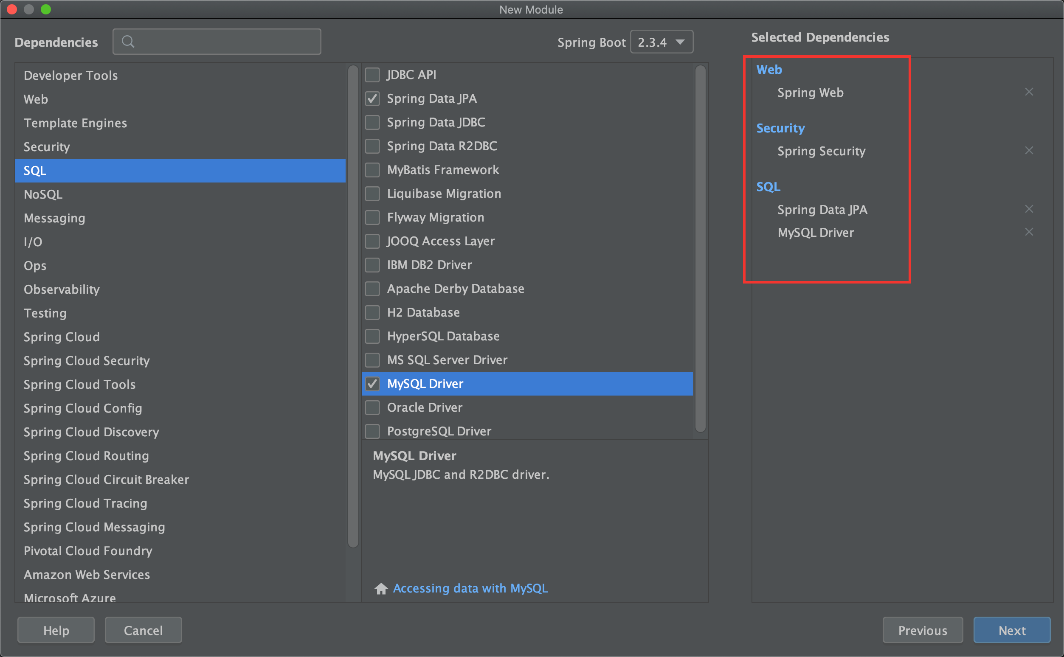The width and height of the screenshot is (1064, 657).
Task: Select MySQL Driver in Selected Dependencies
Action: pyautogui.click(x=815, y=233)
